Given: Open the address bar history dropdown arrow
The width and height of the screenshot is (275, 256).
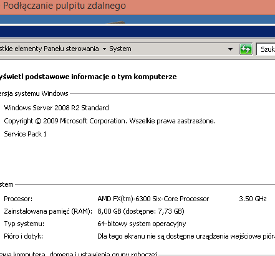Looking at the screenshot, I should (x=230, y=49).
